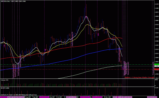Click the 2.0975 price axis label
Screen dimensions: 159x98
click(x=157, y=12)
